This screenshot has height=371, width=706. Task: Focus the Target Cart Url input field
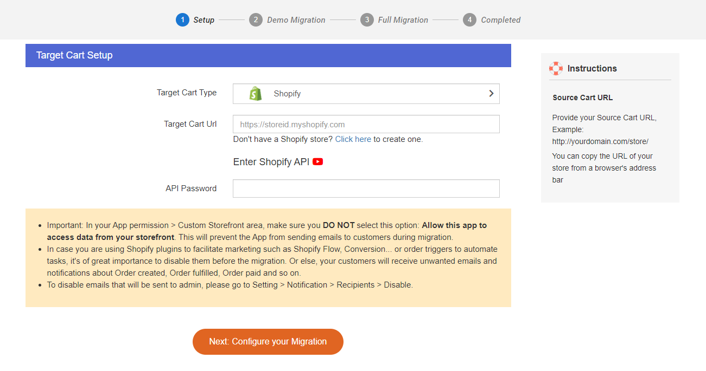pos(366,124)
